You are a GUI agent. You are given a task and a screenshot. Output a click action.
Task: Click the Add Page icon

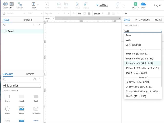[34, 25]
